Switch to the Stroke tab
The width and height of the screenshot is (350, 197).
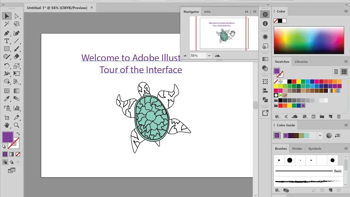point(297,148)
